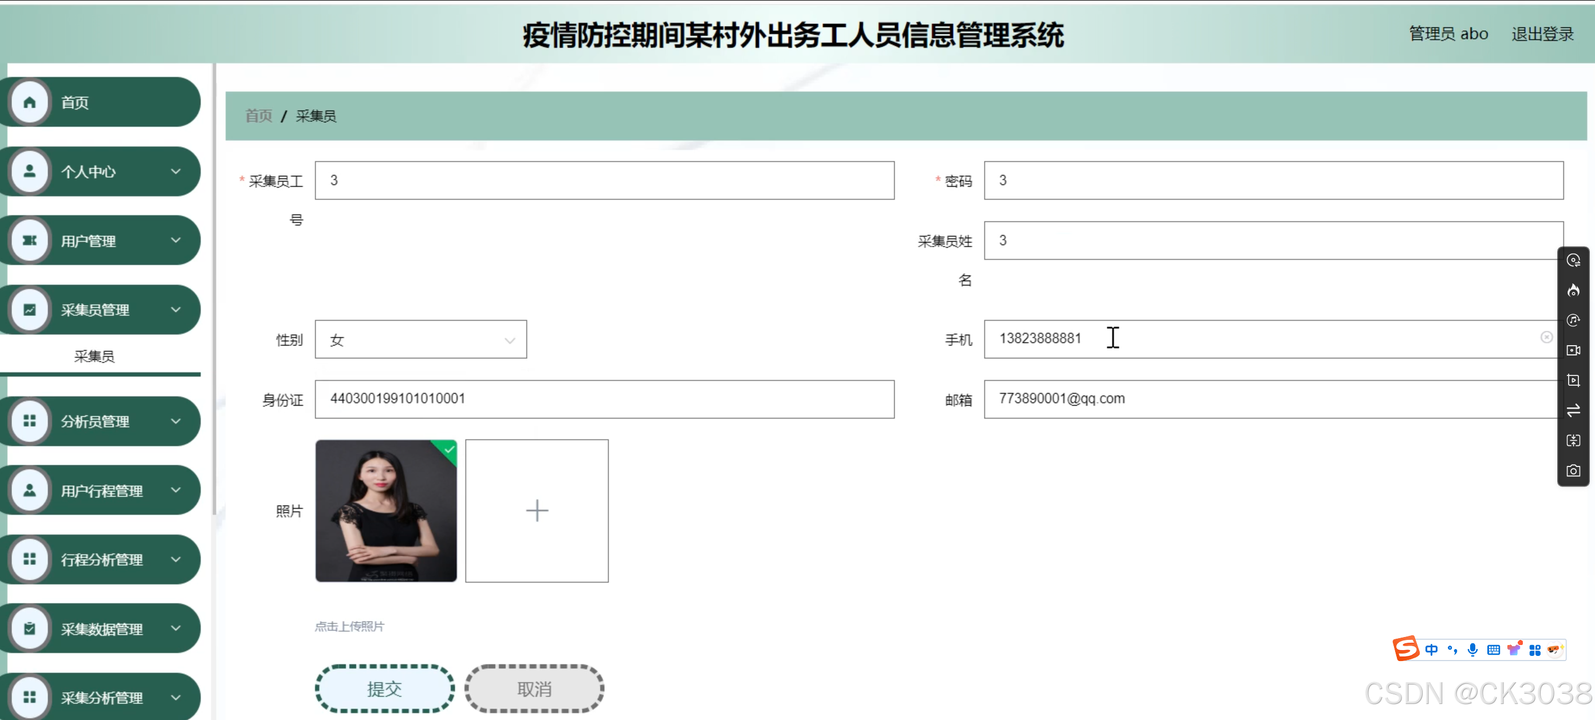Click the flame icon in right toolbar
Image resolution: width=1595 pixels, height=720 pixels.
pyautogui.click(x=1573, y=290)
